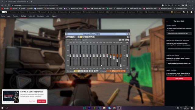
Task: Click the lowest-set fader on the last band
Action: coord(121,65)
